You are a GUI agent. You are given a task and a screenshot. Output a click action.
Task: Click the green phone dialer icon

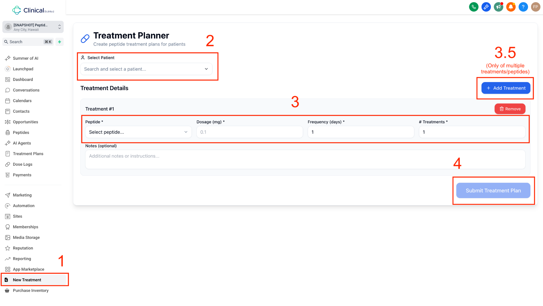(x=474, y=7)
